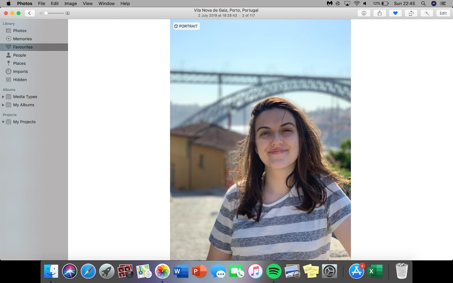Select the My Albums folder

(23, 105)
